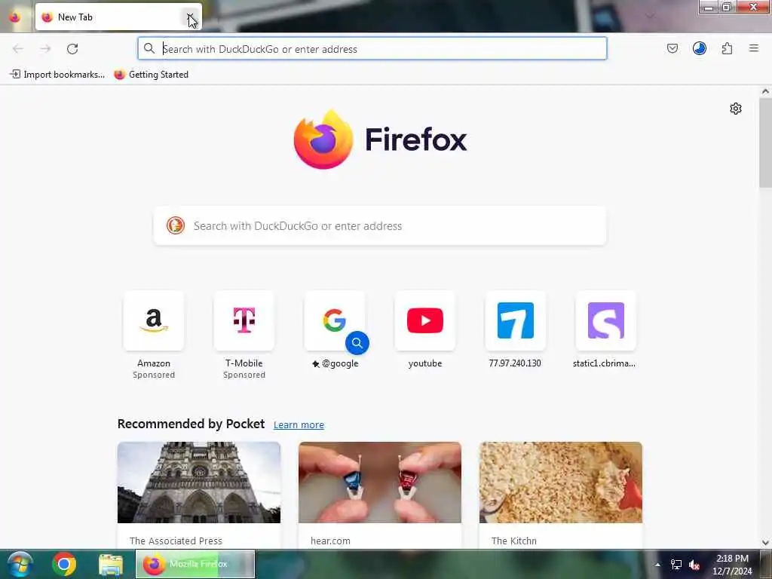Open Firefox View pinned tab icon
Viewport: 772px width, 579px height.
pyautogui.click(x=15, y=17)
